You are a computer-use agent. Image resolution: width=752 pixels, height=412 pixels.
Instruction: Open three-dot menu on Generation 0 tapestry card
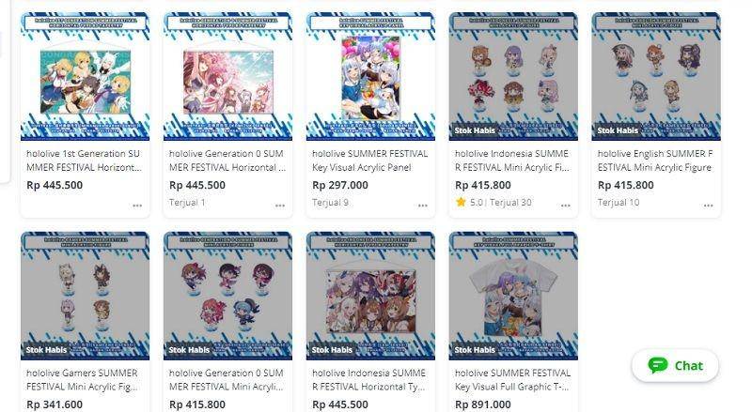click(280, 206)
